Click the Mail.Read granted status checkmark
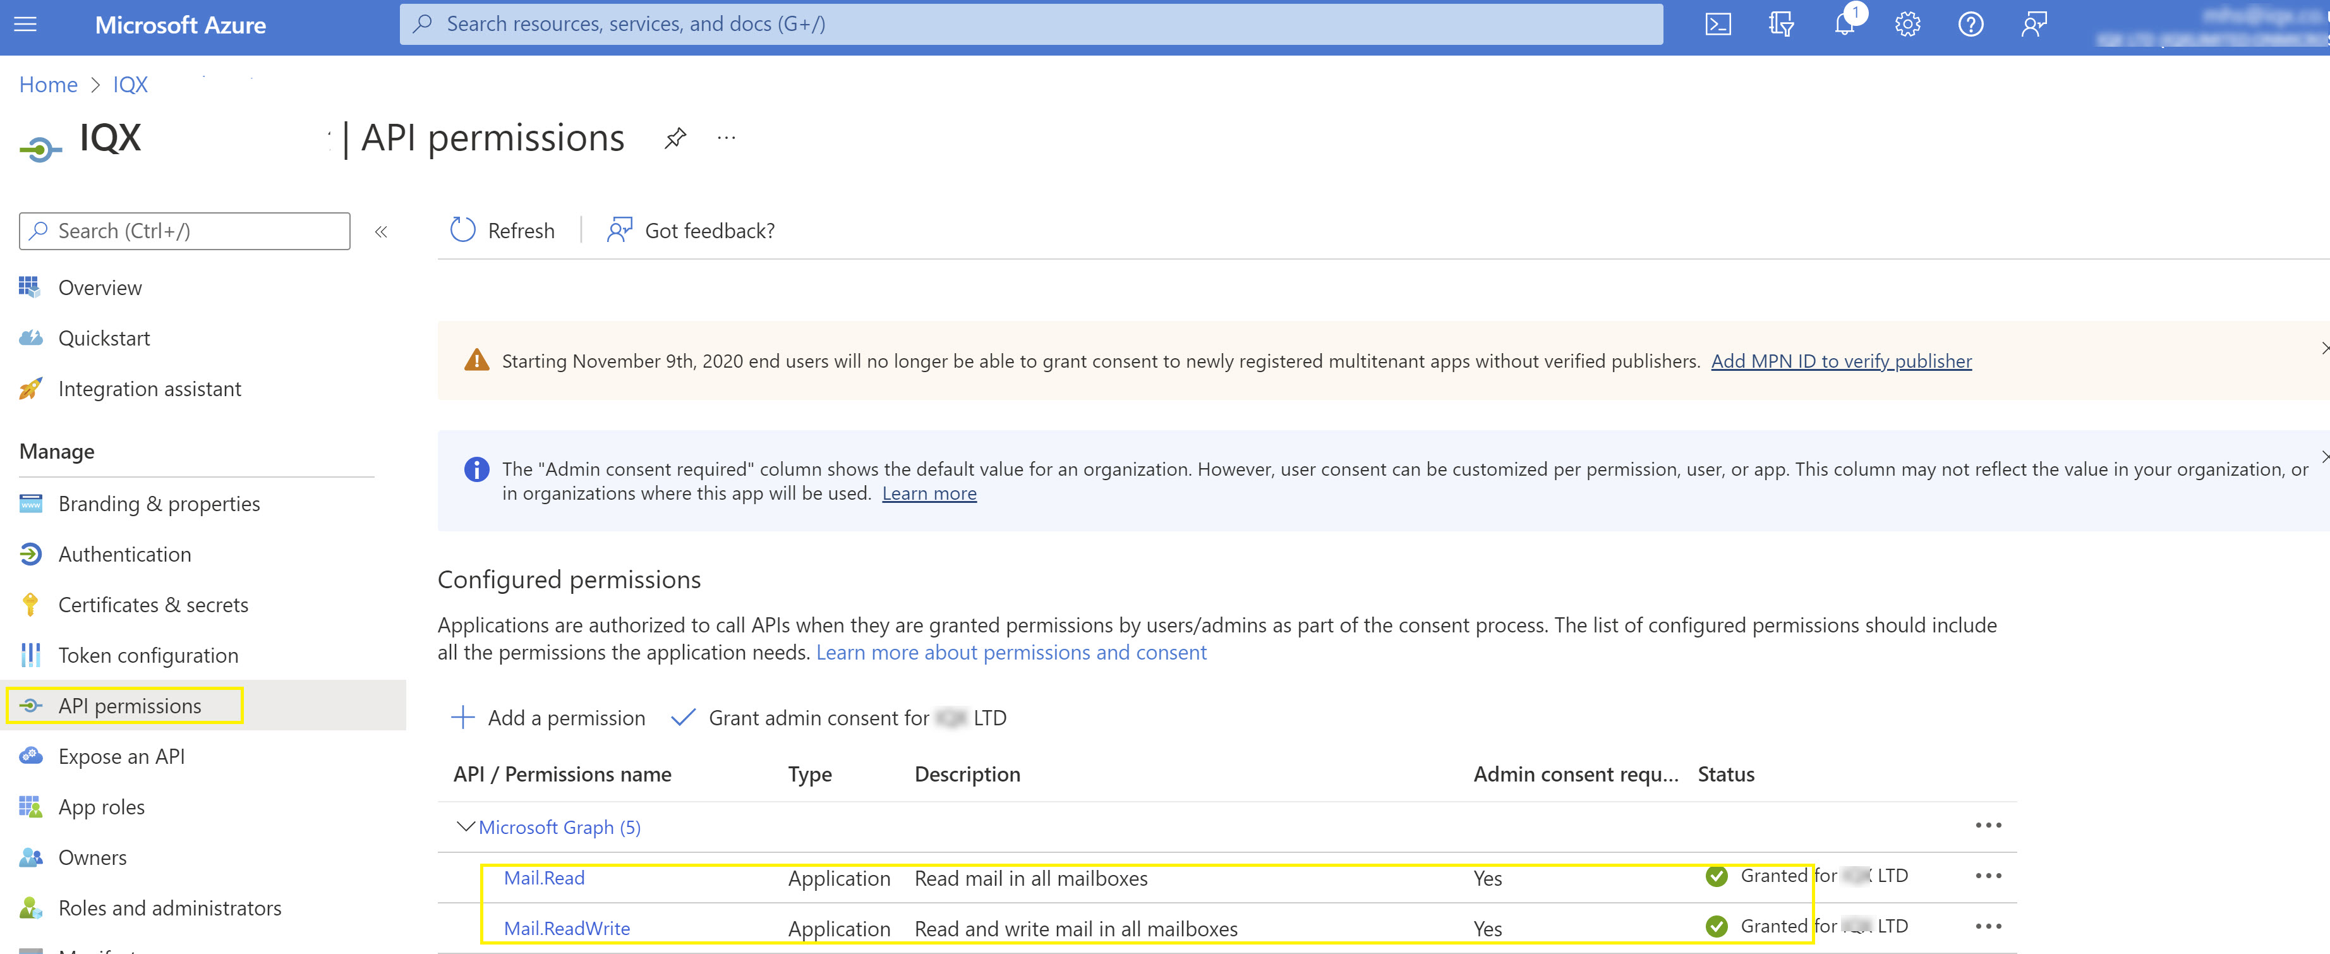The width and height of the screenshot is (2330, 954). point(1716,876)
